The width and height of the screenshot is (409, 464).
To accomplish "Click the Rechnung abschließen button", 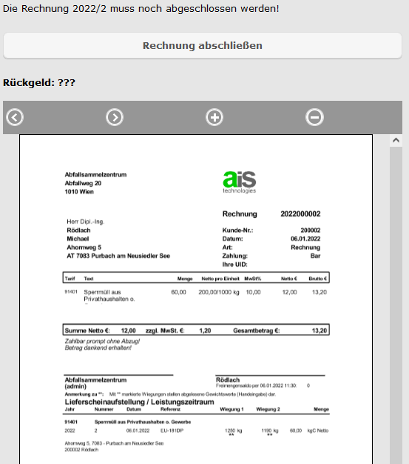I will 203,45.
